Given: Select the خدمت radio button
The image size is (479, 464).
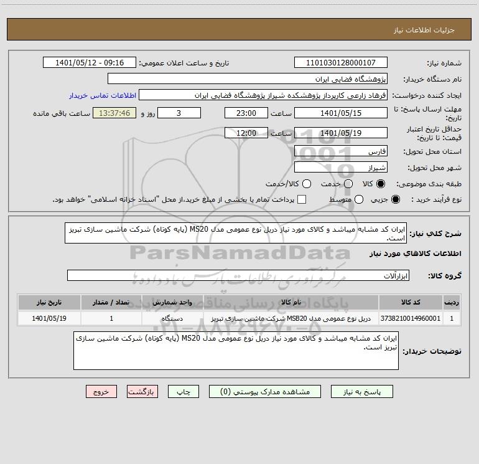Looking at the screenshot, I should tap(348, 184).
